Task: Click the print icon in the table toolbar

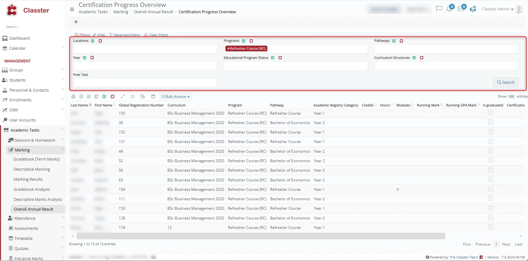Action: (73, 97)
